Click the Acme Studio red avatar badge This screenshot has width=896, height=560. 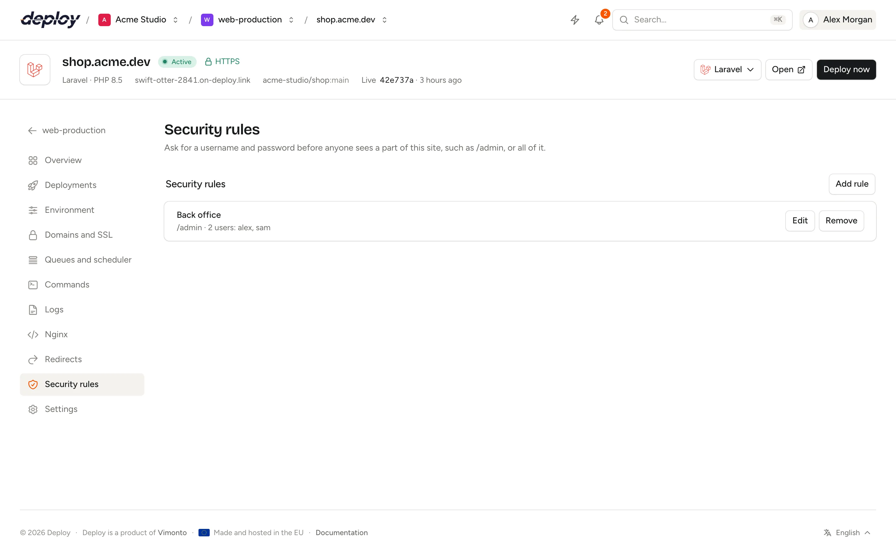click(105, 20)
